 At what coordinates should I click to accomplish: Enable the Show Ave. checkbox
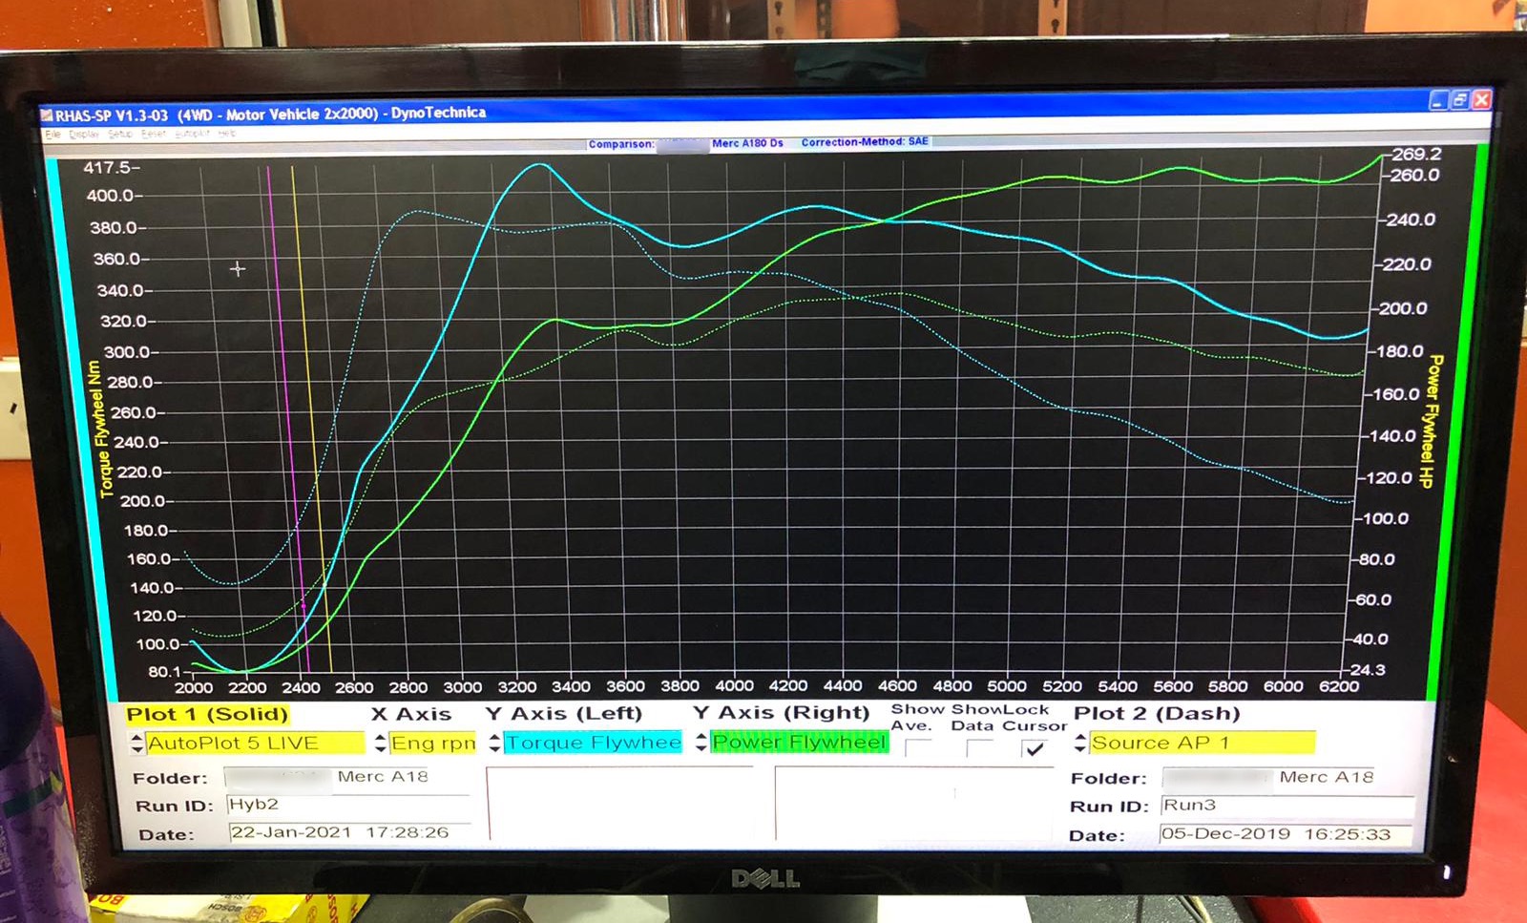pyautogui.click(x=918, y=749)
